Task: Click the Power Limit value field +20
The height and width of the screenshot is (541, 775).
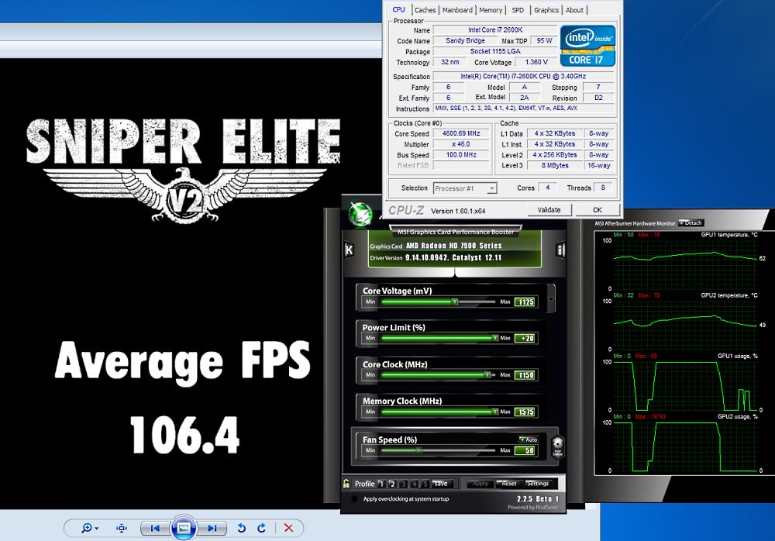Action: pyautogui.click(x=525, y=338)
